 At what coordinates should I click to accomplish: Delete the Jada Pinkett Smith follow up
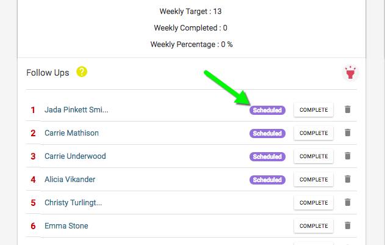pyautogui.click(x=348, y=110)
